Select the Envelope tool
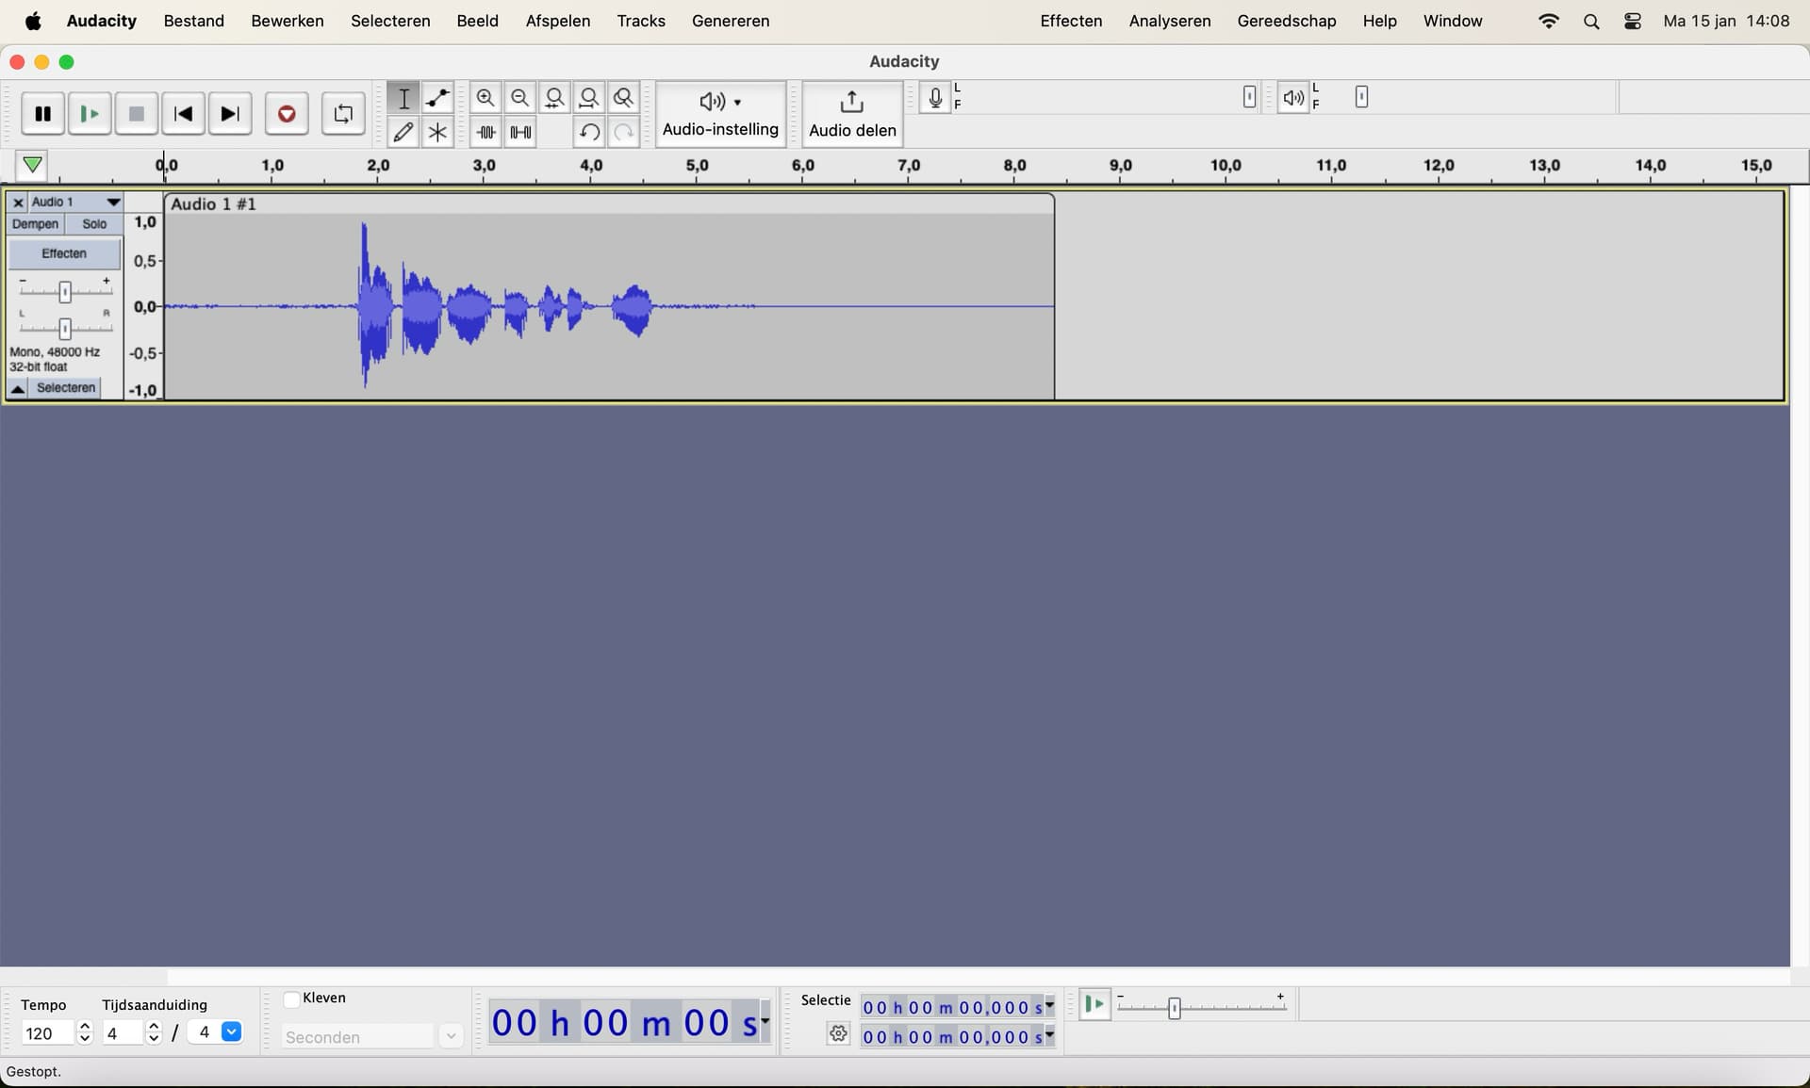 pyautogui.click(x=436, y=97)
